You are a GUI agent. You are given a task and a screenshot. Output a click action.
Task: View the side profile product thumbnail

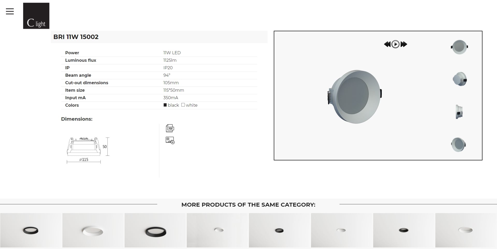459,112
